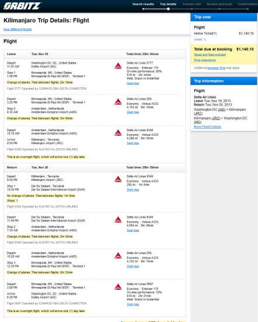Open Price Assurance link
This screenshot has width=258, height=322.
point(205,60)
